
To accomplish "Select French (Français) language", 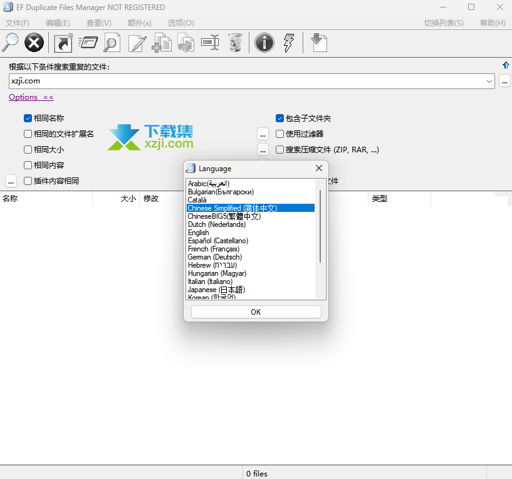I will point(251,249).
